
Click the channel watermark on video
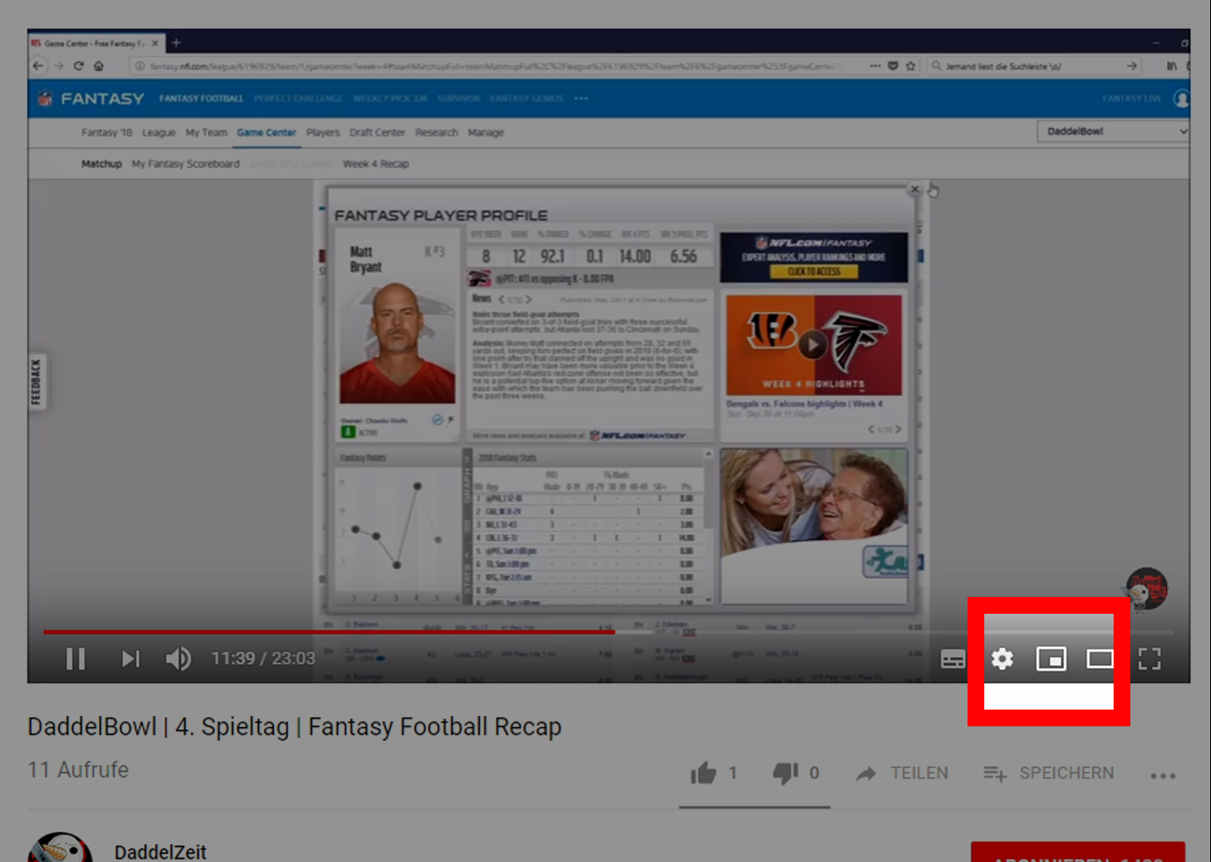[1146, 589]
